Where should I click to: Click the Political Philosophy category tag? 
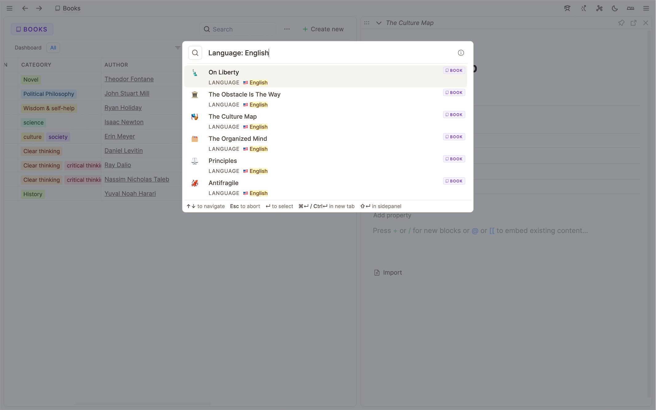coord(49,94)
